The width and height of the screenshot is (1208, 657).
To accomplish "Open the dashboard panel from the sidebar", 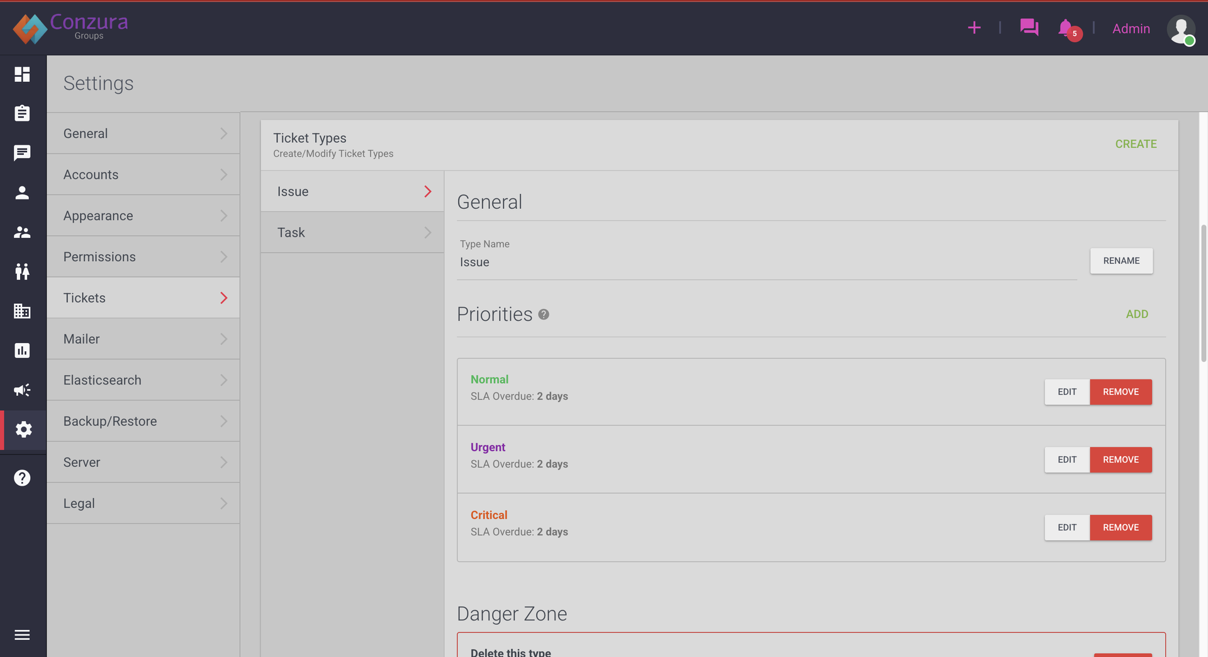I will coord(22,74).
